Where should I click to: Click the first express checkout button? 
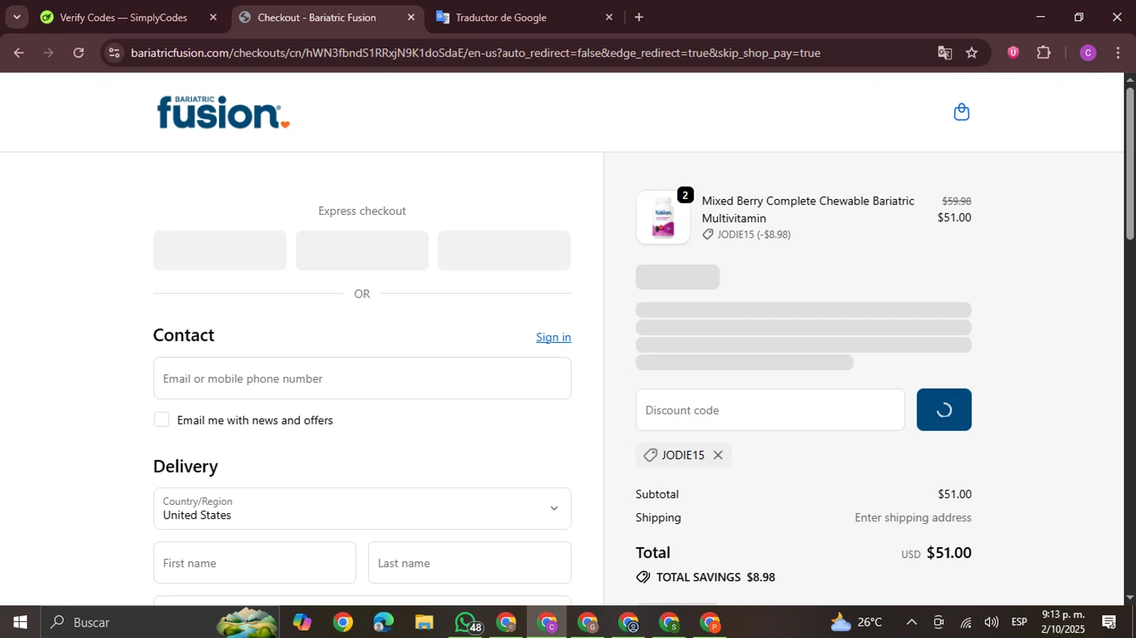(220, 251)
